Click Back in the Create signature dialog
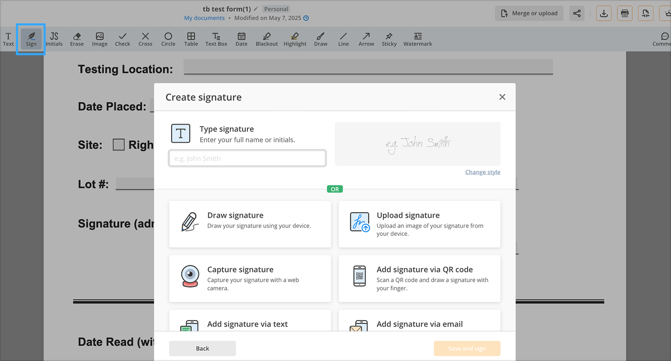Screen dimensions: 671x361 tap(202, 348)
